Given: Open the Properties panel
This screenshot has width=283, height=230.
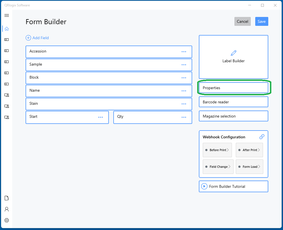Looking at the screenshot, I should [233, 88].
